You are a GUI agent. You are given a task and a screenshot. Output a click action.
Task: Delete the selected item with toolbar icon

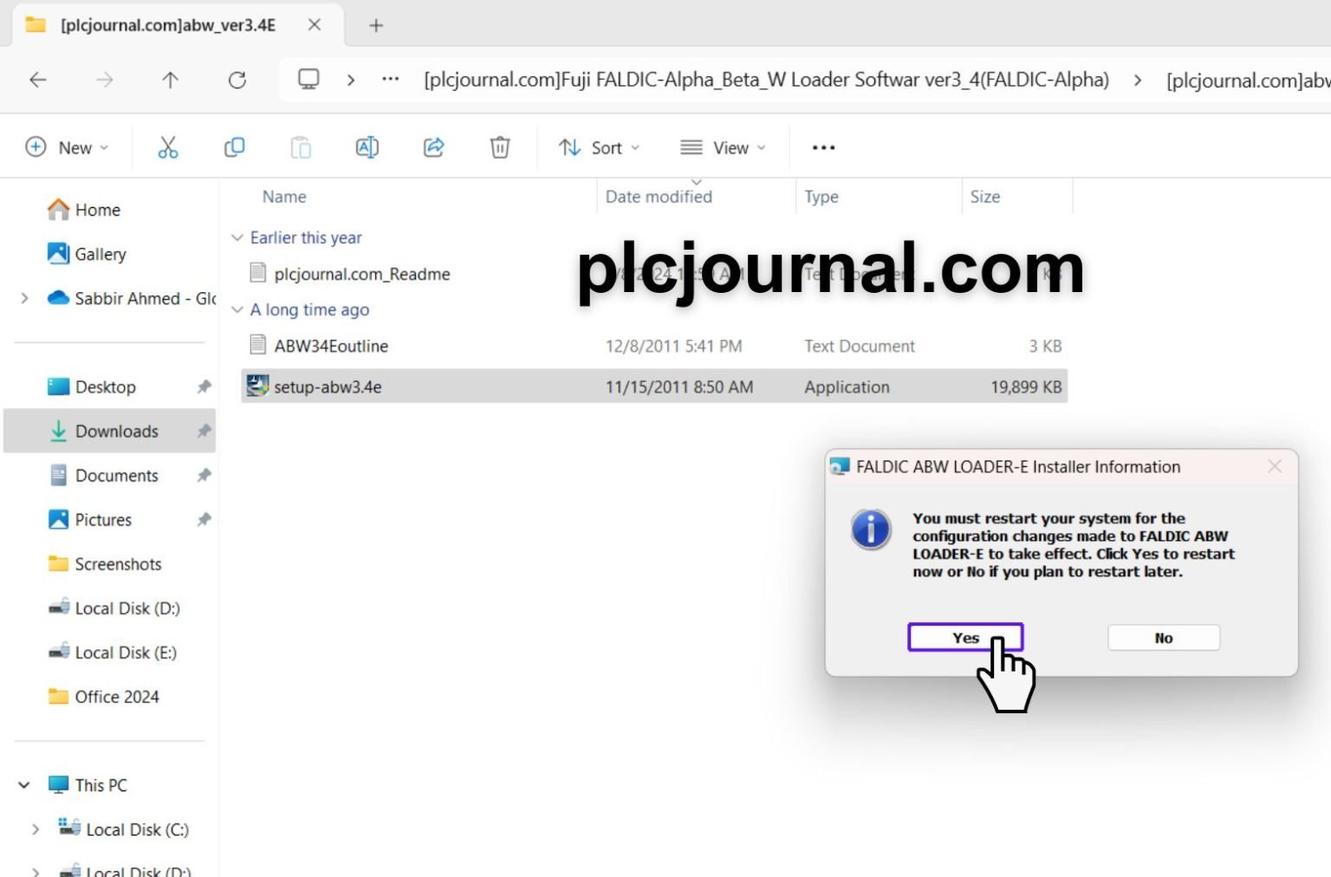(500, 147)
